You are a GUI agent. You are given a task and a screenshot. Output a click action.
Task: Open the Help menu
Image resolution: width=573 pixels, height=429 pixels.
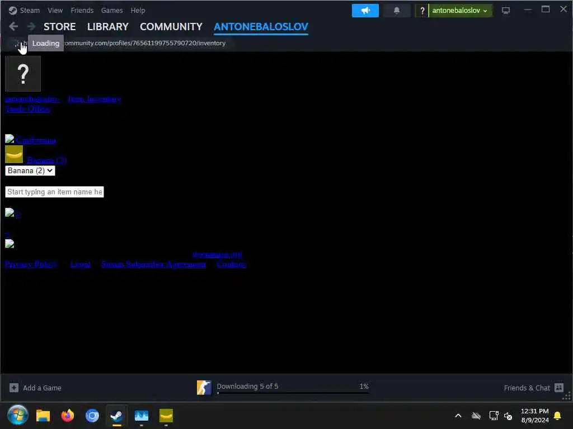tap(138, 10)
